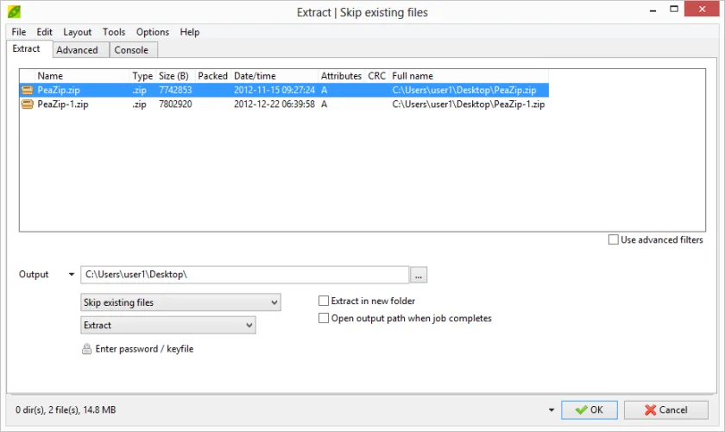The height and width of the screenshot is (432, 725).
Task: Expand the Skip existing files dropdown
Action: pyautogui.click(x=274, y=302)
